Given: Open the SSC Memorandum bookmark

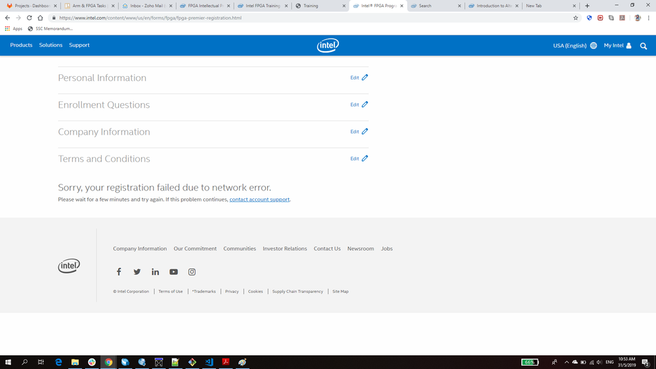Looking at the screenshot, I should tap(50, 29).
